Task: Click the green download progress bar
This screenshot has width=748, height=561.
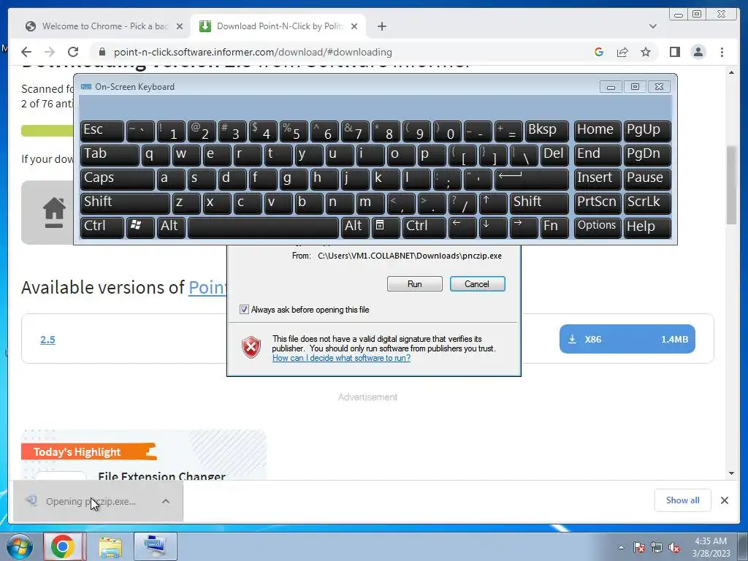Action: pyautogui.click(x=47, y=131)
